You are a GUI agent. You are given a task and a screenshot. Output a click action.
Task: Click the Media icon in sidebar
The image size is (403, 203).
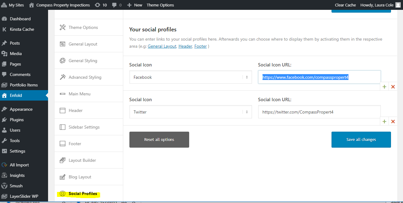click(4, 54)
